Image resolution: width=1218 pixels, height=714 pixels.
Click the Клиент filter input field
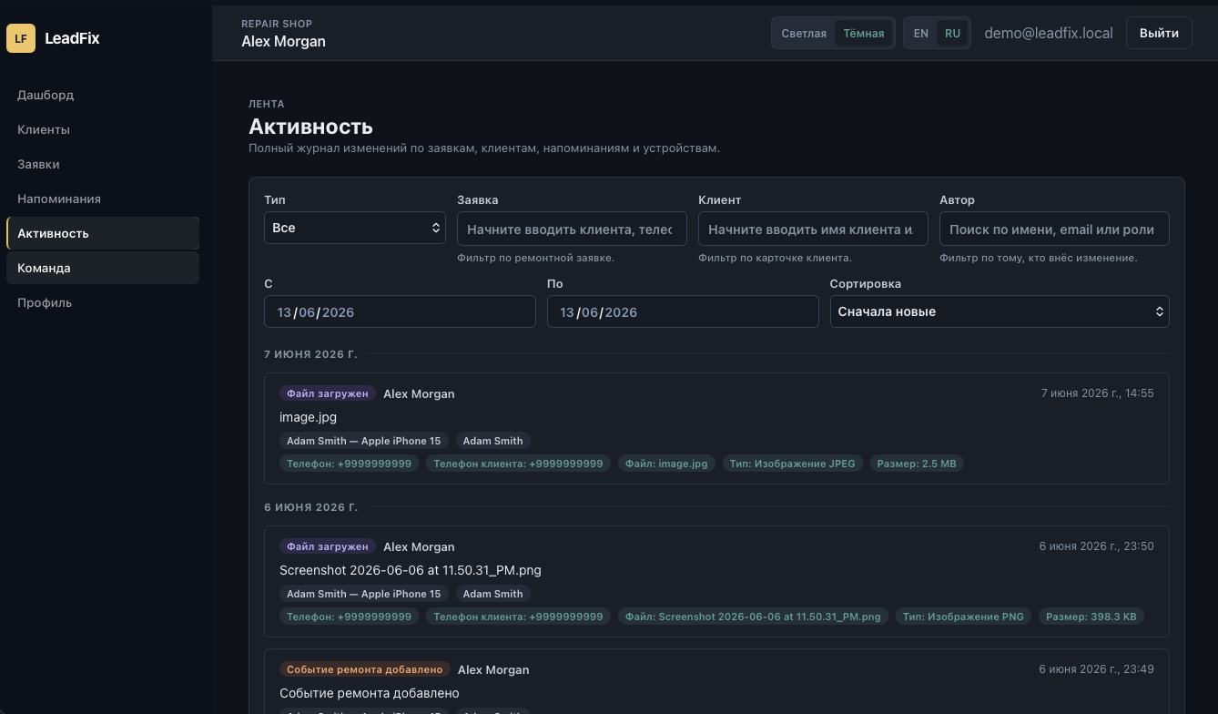[813, 229]
